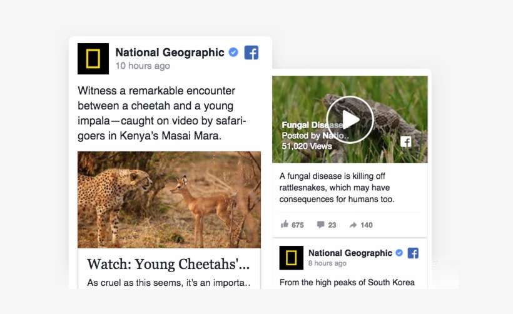513x314 pixels.
Task: Click Facebook icon on 10 hours ago post
Action: [251, 53]
